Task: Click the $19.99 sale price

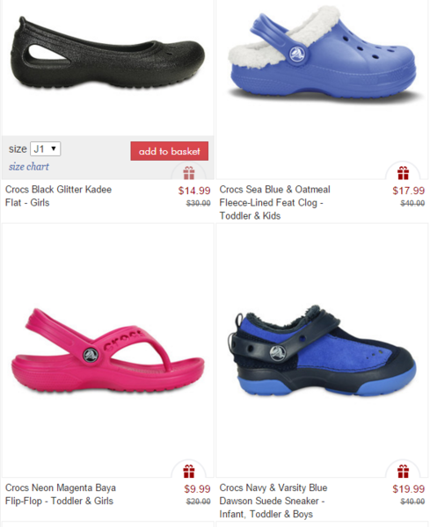Action: point(409,488)
